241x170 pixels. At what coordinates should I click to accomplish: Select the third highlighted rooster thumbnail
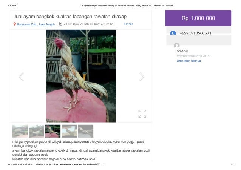click(x=53, y=131)
